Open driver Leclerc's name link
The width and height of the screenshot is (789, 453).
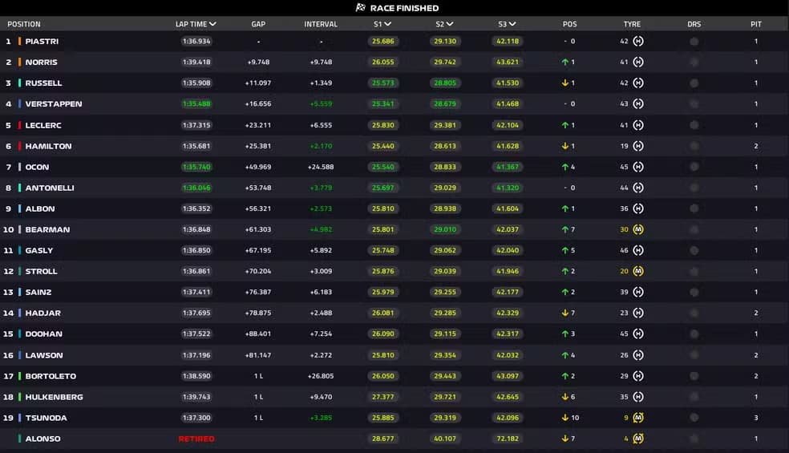(x=43, y=125)
